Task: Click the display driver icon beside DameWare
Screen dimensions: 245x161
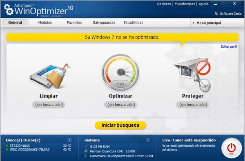Action: click(86, 156)
